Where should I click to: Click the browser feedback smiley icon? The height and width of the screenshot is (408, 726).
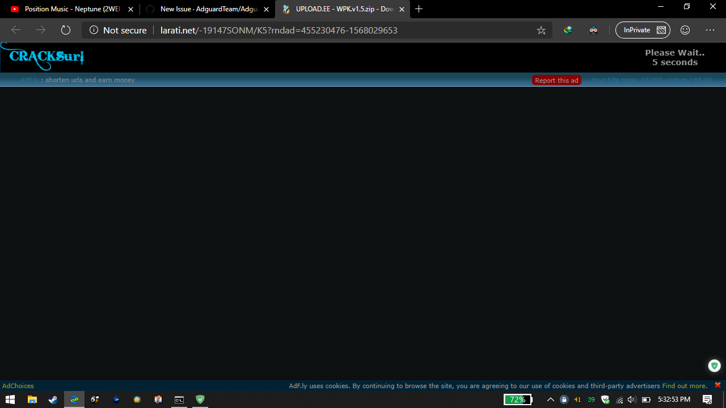[685, 30]
